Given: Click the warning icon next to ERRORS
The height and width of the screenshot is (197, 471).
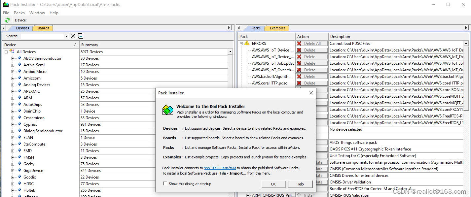Looking at the screenshot, I should tap(247, 43).
